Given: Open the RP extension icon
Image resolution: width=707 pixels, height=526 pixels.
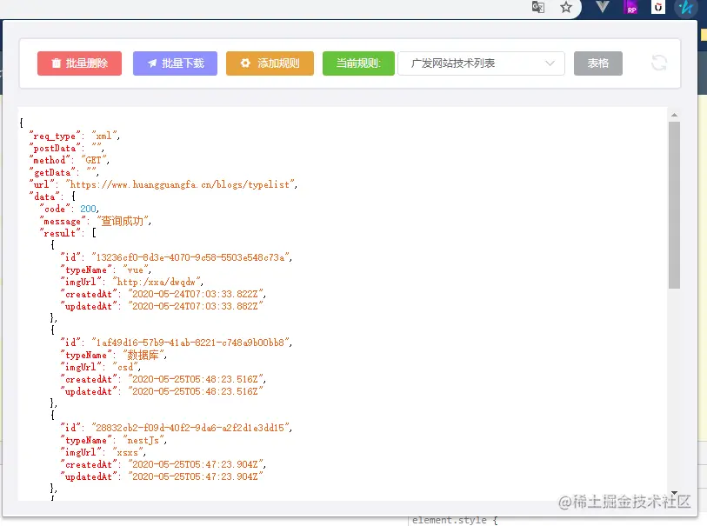Looking at the screenshot, I should 631,7.
